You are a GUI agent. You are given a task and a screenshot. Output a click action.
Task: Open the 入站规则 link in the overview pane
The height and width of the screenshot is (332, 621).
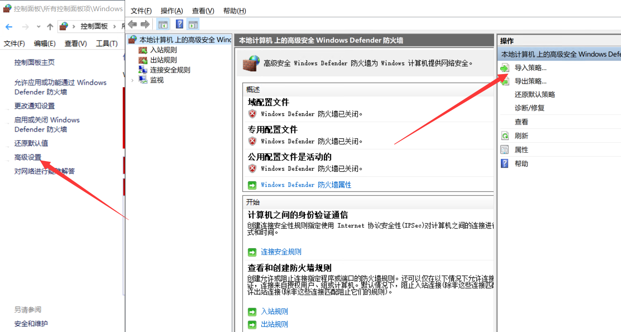274,311
